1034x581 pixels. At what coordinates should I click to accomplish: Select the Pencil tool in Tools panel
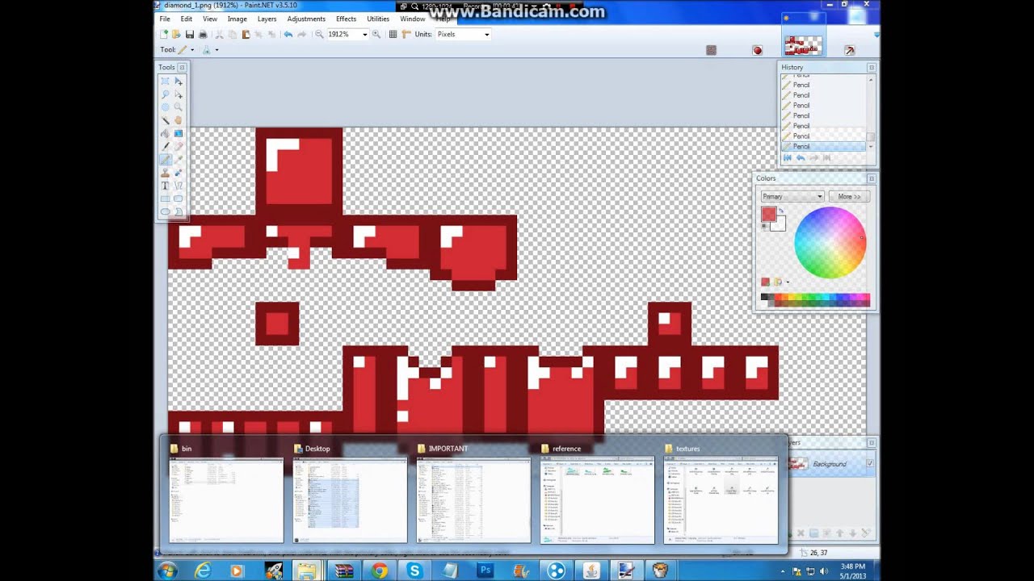(165, 160)
